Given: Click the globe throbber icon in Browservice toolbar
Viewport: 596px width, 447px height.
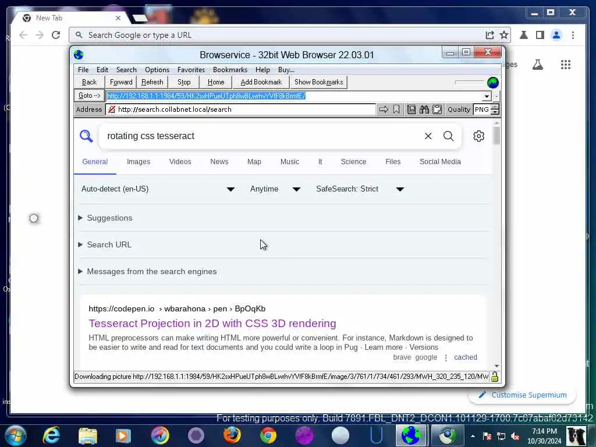Looking at the screenshot, I should (492, 83).
